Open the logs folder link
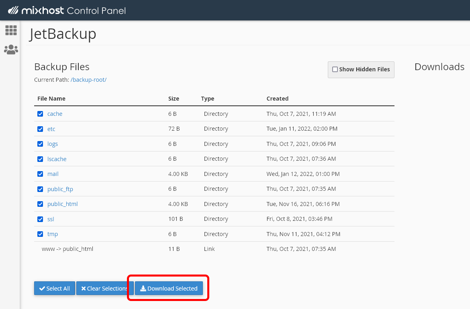Screen dimensions: 470x309 [53, 144]
